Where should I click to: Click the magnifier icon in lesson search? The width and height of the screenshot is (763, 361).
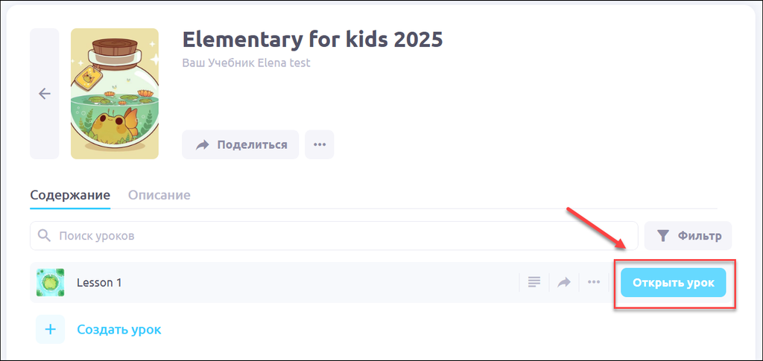[x=45, y=236]
